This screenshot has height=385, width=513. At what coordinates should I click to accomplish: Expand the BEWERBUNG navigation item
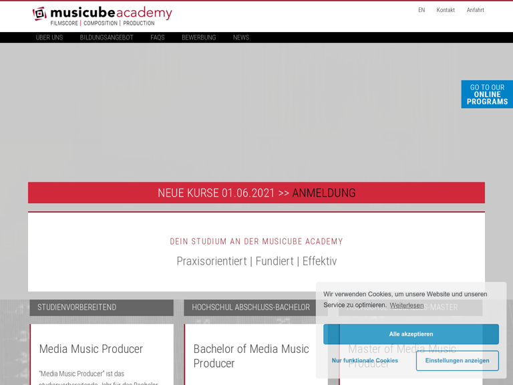pyautogui.click(x=198, y=37)
